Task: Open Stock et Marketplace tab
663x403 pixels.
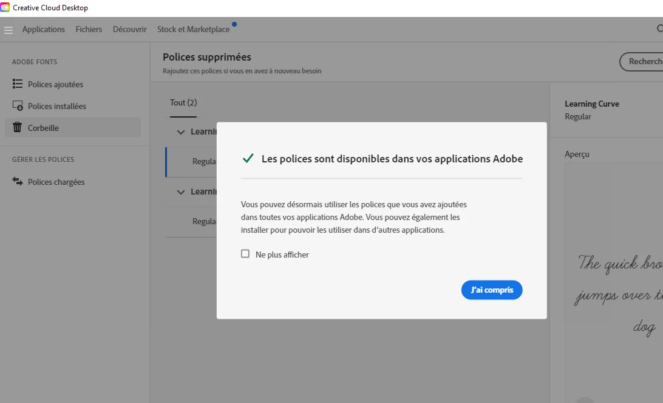Action: click(x=193, y=29)
